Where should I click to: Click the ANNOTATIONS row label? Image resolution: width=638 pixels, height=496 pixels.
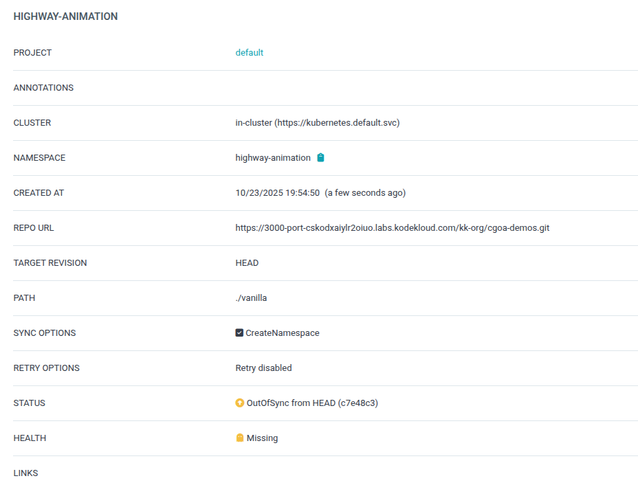(x=43, y=88)
